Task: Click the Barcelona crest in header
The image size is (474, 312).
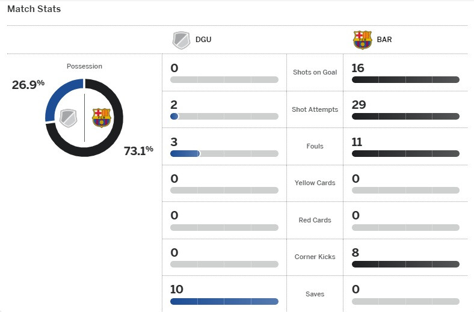Action: coord(362,40)
